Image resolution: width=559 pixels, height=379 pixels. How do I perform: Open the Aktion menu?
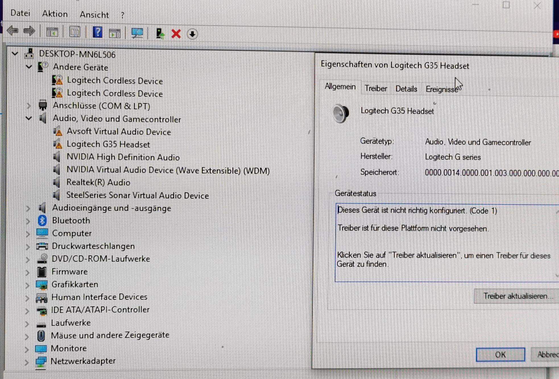point(55,14)
